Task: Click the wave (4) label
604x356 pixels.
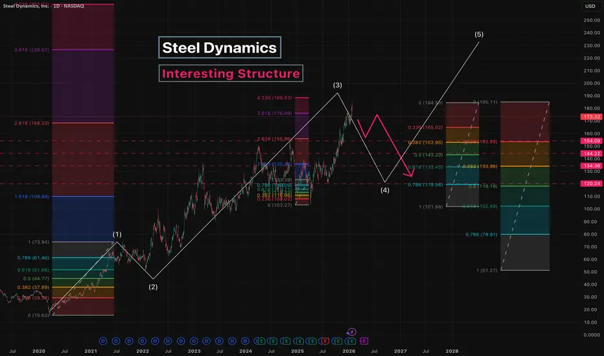Action: pyautogui.click(x=385, y=190)
